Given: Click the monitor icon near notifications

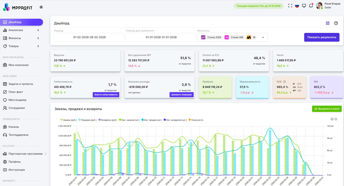Looking at the screenshot, I should [x=304, y=5].
